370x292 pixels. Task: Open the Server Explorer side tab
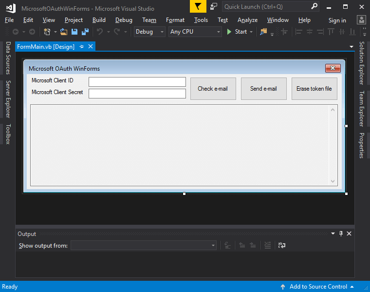8,99
